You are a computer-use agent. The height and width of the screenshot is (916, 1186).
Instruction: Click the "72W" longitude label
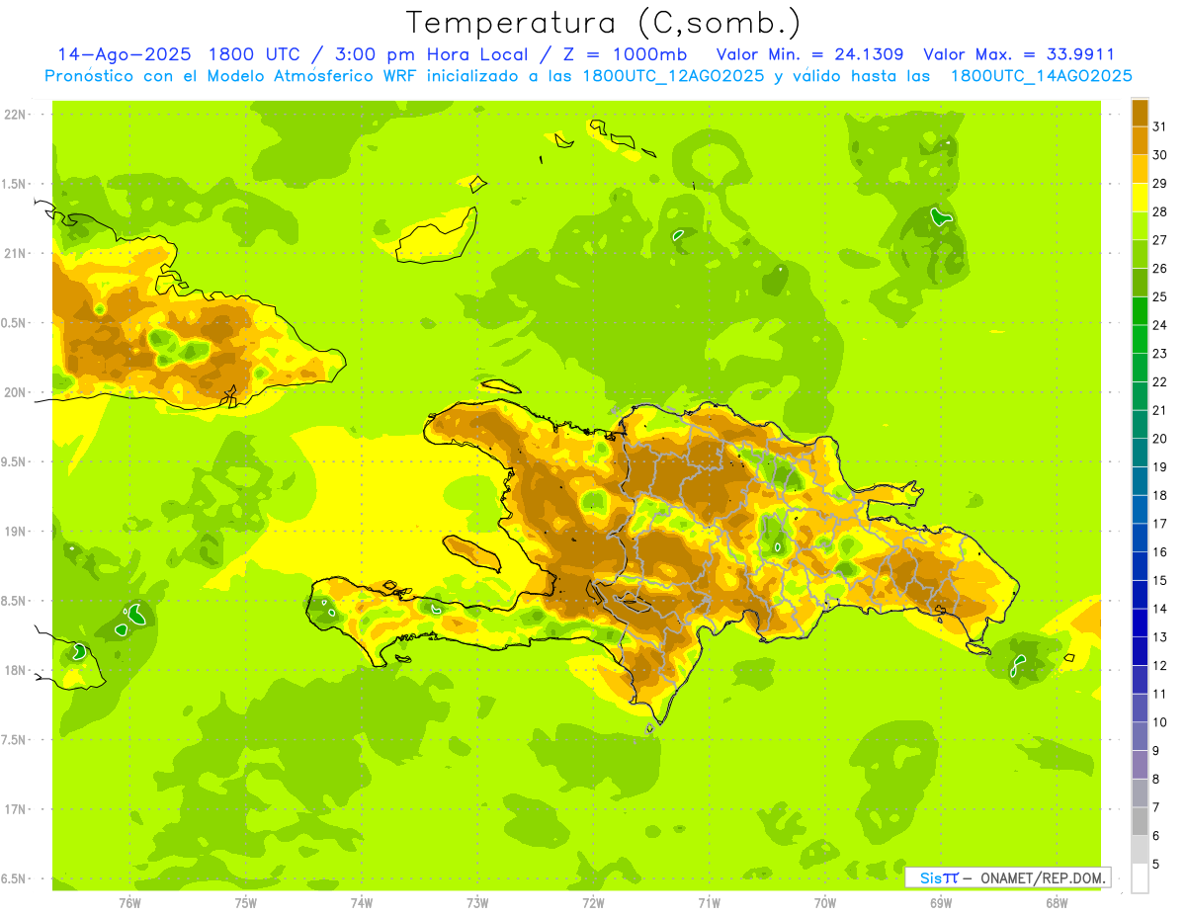coord(593,904)
